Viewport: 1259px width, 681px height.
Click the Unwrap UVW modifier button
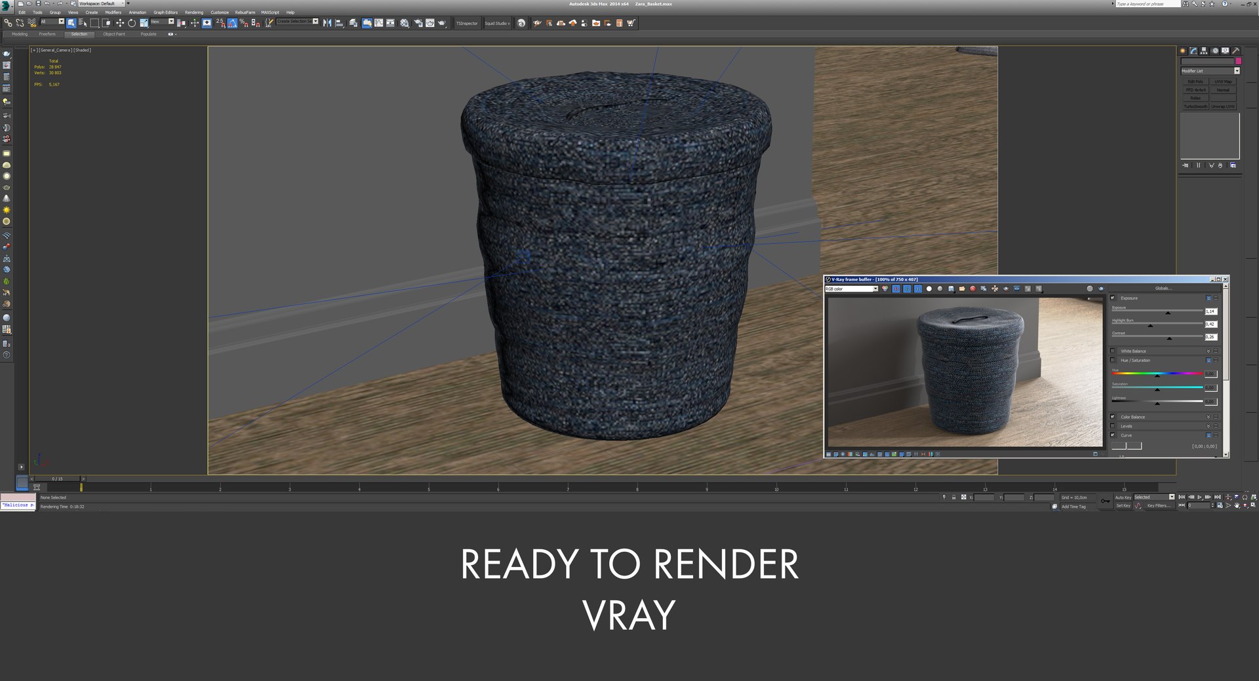click(x=1223, y=106)
